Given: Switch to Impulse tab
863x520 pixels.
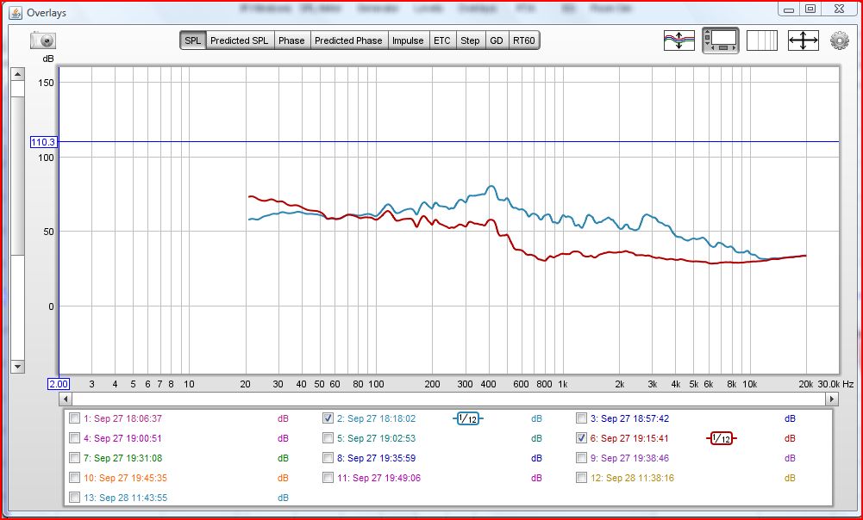Looking at the screenshot, I should [408, 40].
